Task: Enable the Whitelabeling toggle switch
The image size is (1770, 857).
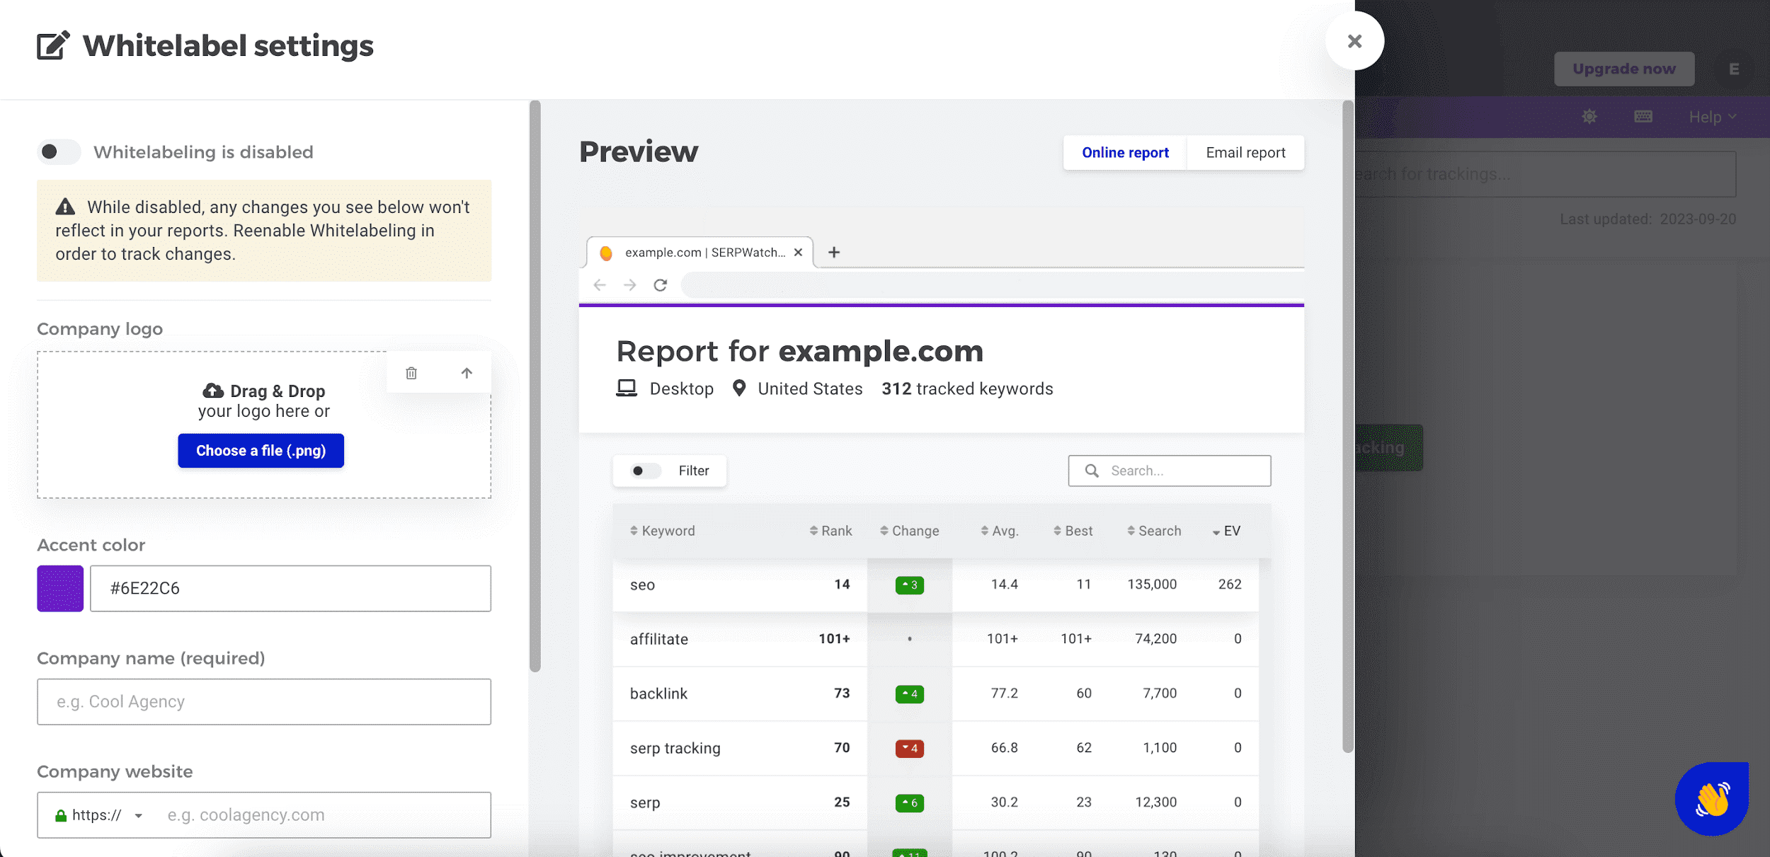Action: pyautogui.click(x=59, y=152)
